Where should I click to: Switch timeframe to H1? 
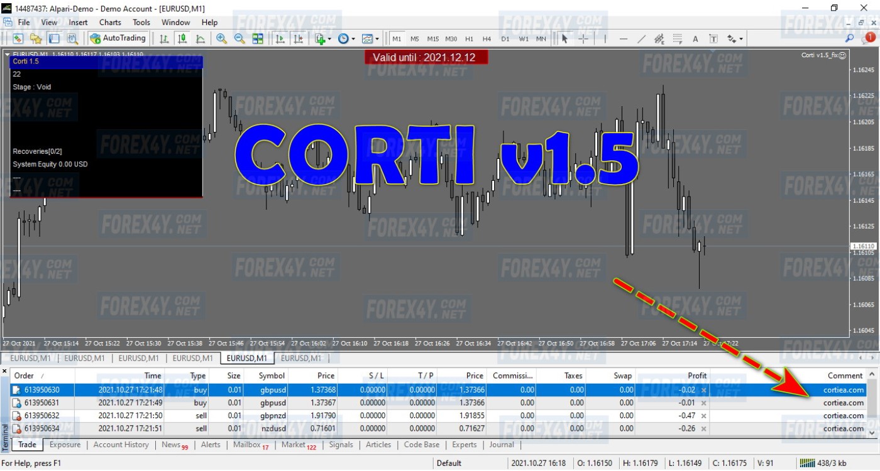[x=469, y=39]
